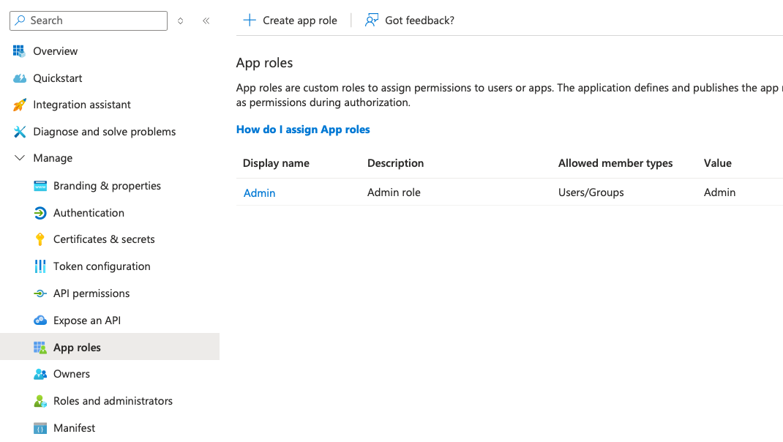Click the plus icon for Create app role
The image size is (783, 442).
250,20
